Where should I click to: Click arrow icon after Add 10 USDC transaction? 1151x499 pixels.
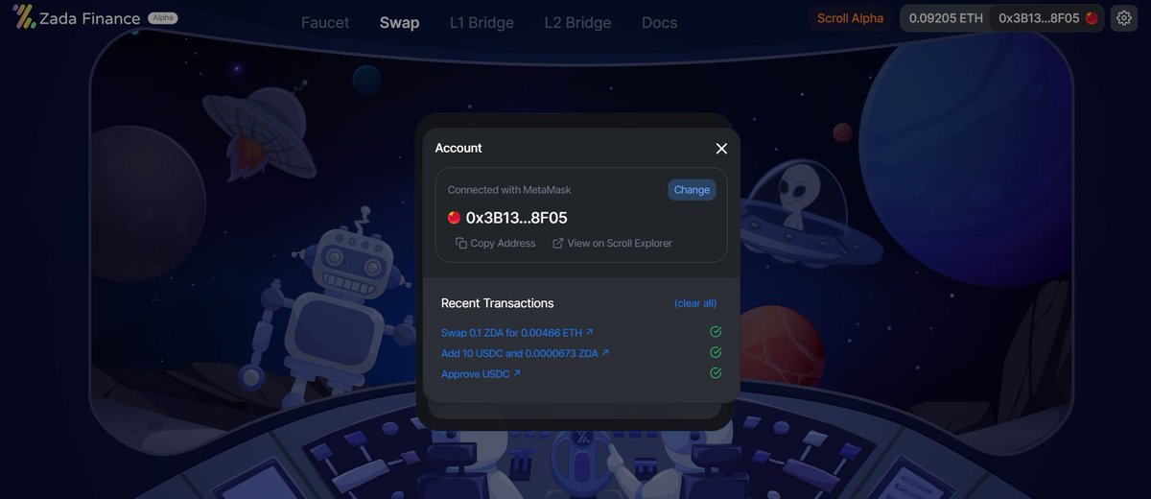click(605, 353)
